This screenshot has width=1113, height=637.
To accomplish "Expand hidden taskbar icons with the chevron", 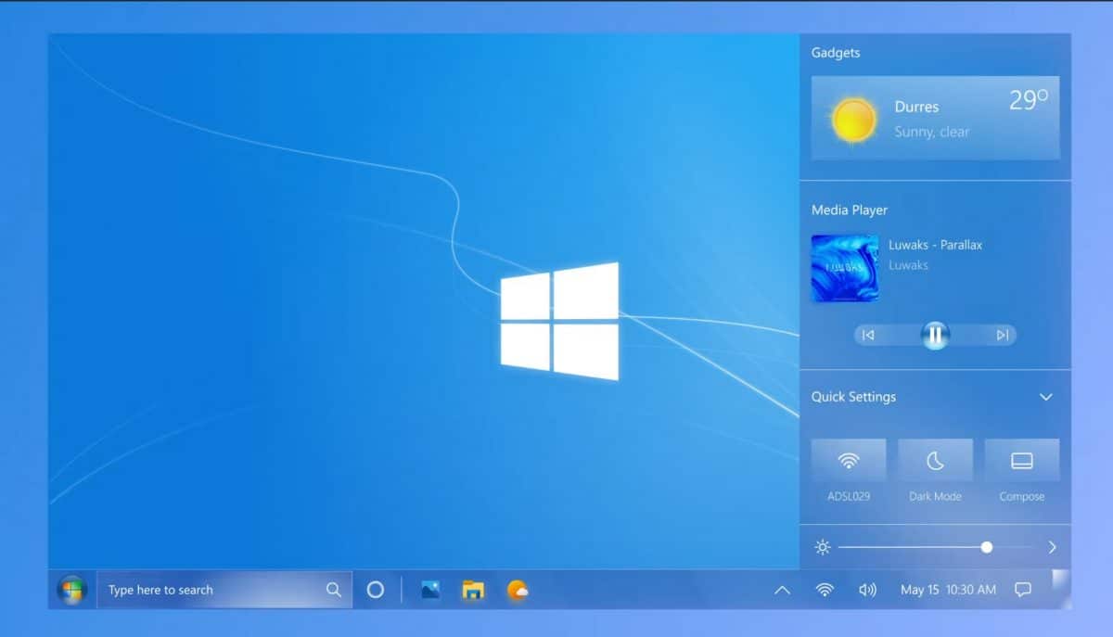I will 782,590.
